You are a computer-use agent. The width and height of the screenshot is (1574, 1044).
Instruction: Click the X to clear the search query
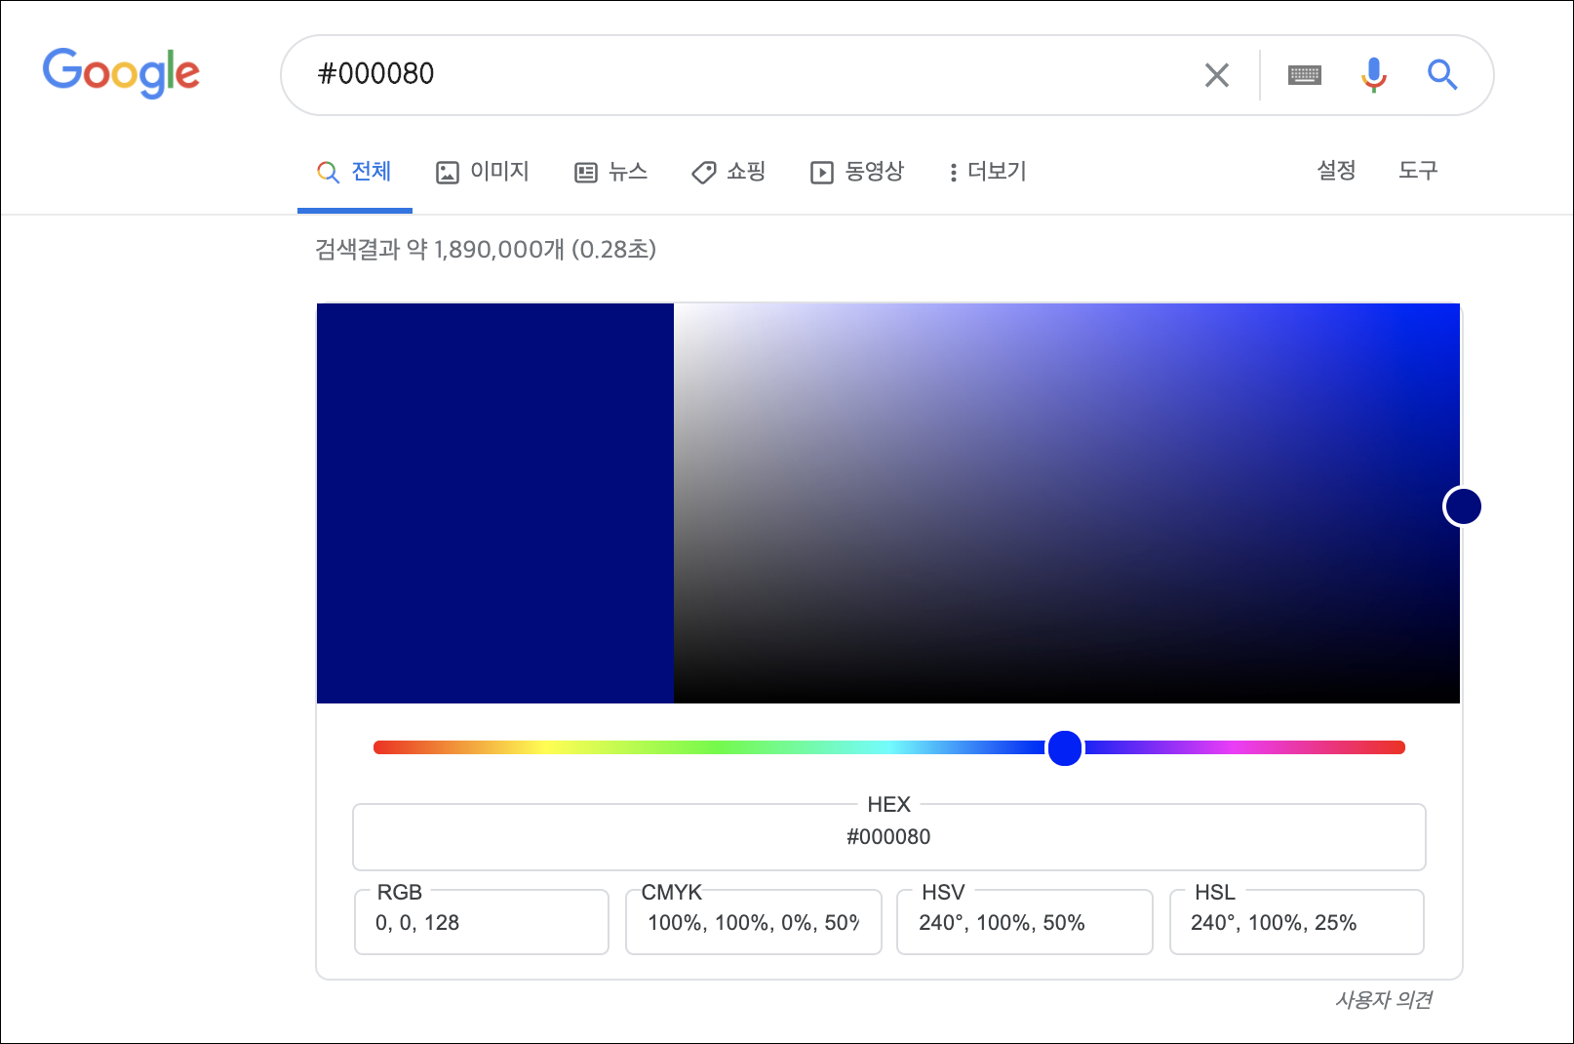(1216, 74)
